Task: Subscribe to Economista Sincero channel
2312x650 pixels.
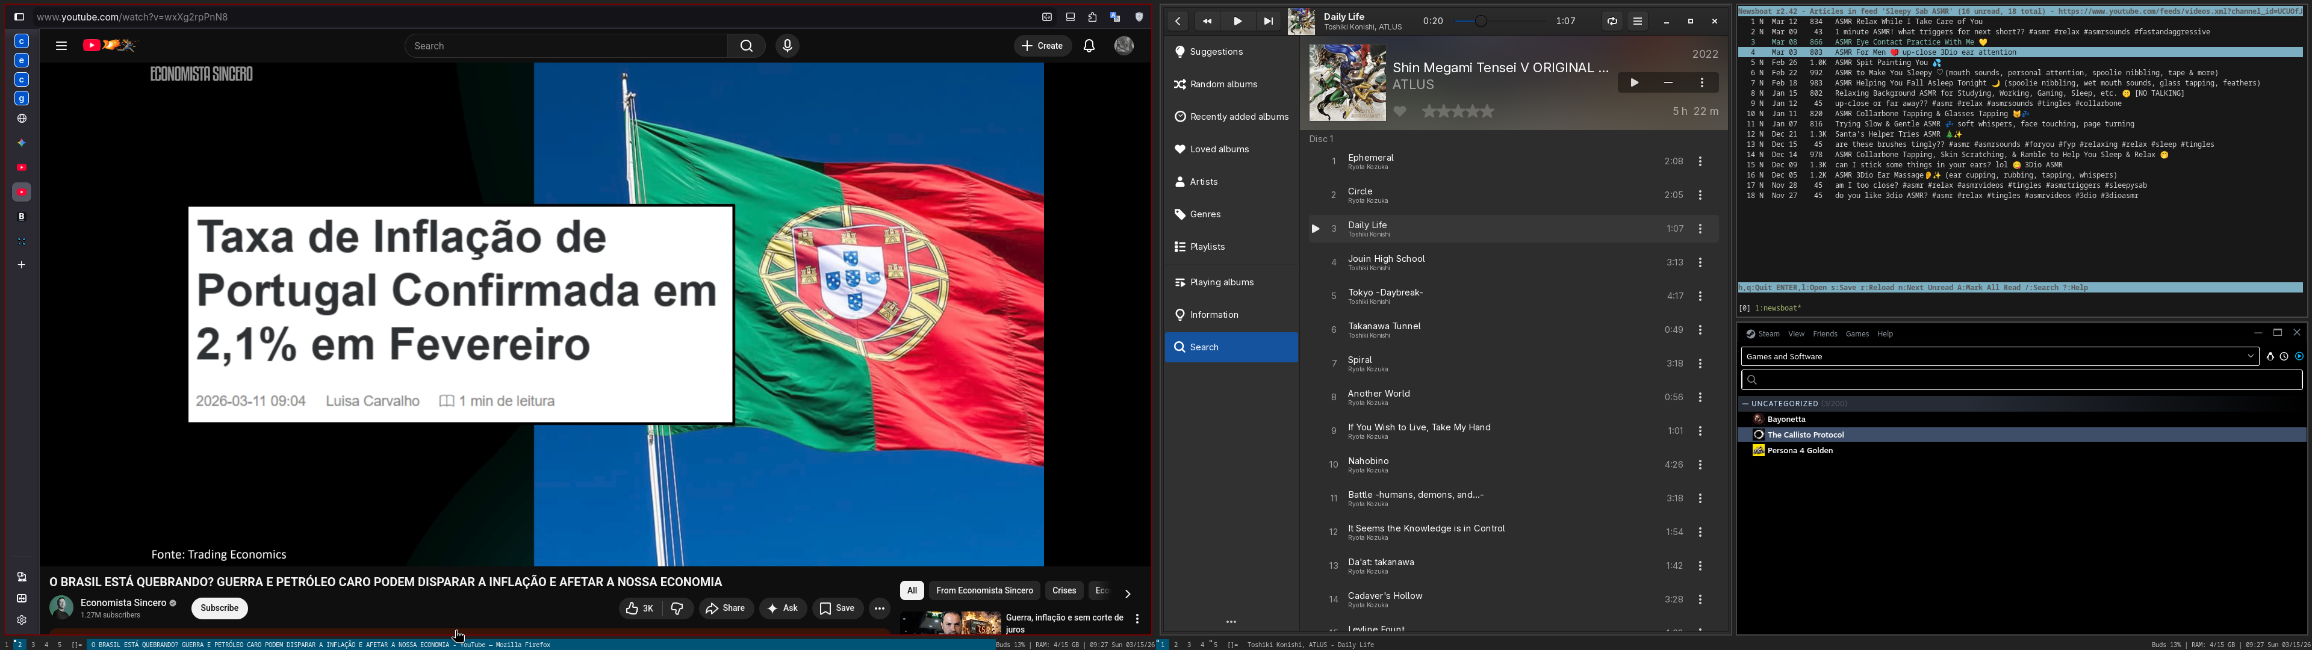Action: [x=219, y=608]
